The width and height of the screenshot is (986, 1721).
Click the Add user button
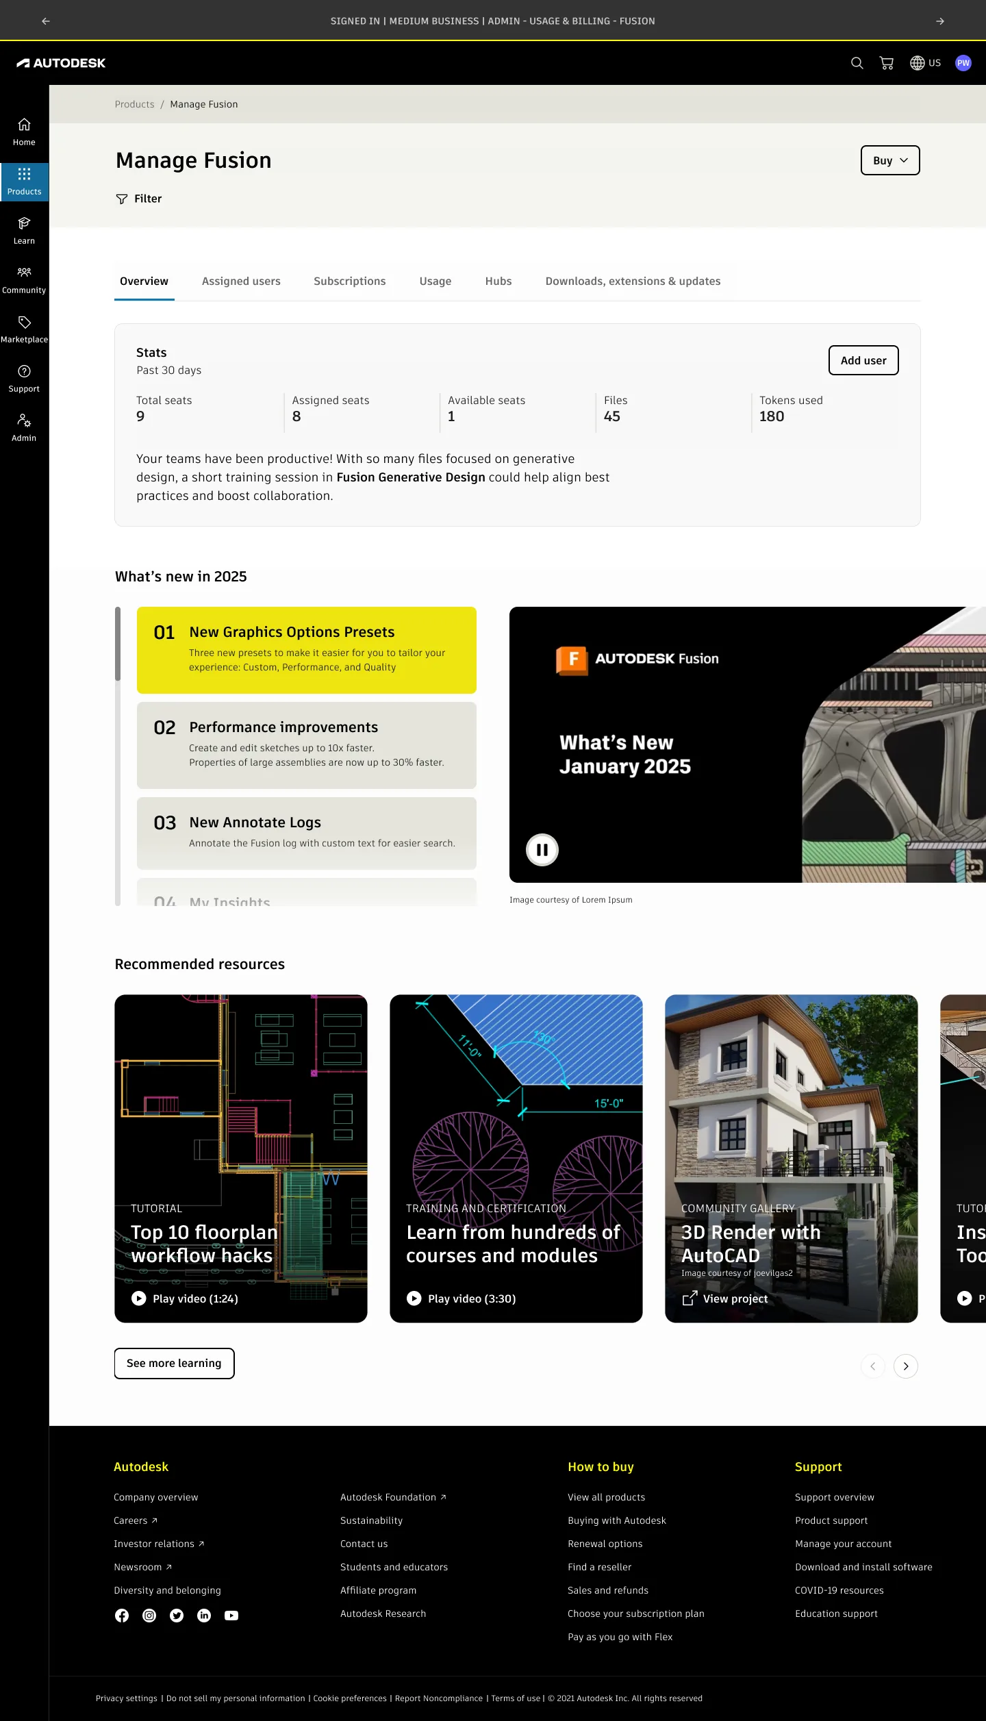pyautogui.click(x=863, y=360)
